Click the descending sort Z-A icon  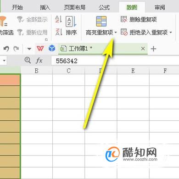[58, 32]
